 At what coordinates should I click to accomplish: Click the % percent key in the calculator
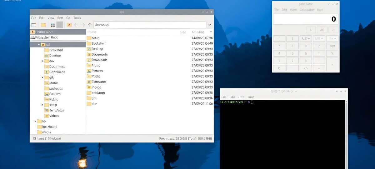point(332,53)
